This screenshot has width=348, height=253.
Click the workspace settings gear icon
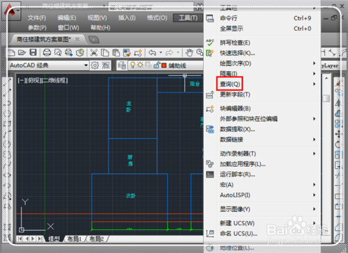click(x=95, y=65)
